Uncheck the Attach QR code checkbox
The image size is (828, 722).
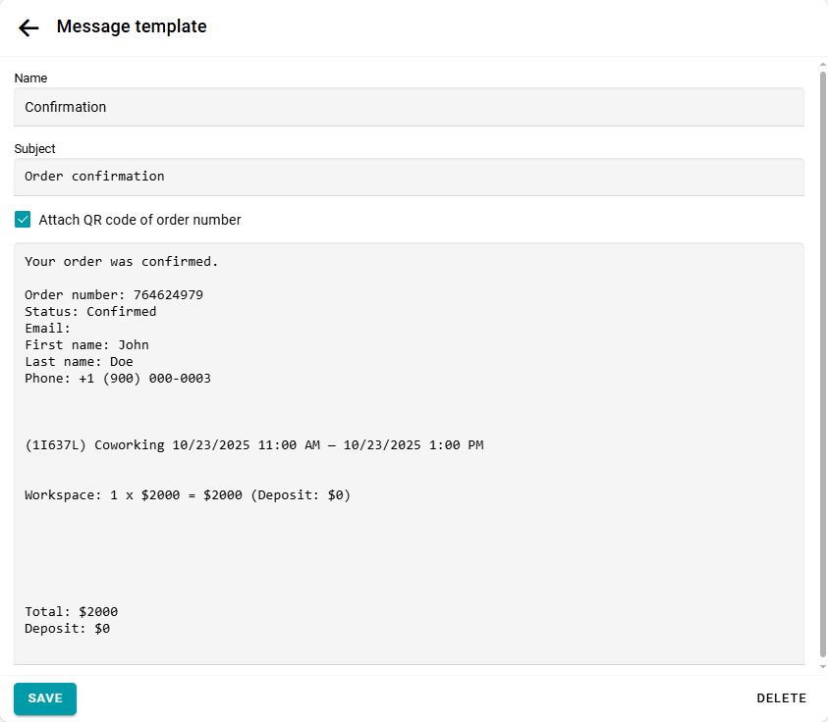click(23, 220)
